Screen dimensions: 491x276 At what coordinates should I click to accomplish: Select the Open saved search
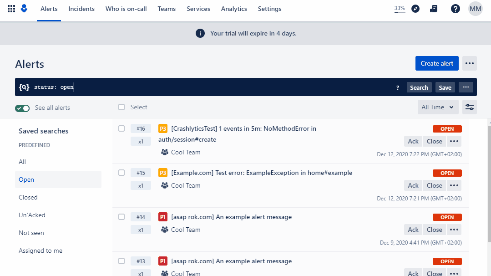pyautogui.click(x=58, y=179)
